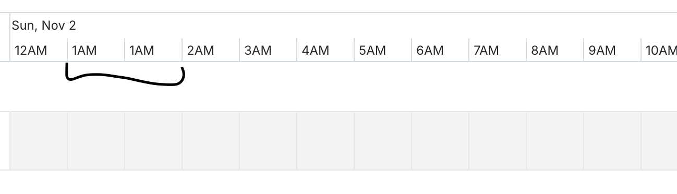Select the 6AM time header label
The width and height of the screenshot is (677, 194).
(x=430, y=51)
